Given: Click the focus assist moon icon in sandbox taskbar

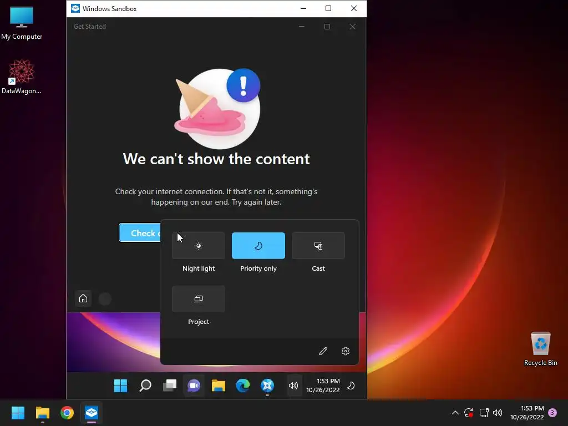Looking at the screenshot, I should 351,386.
